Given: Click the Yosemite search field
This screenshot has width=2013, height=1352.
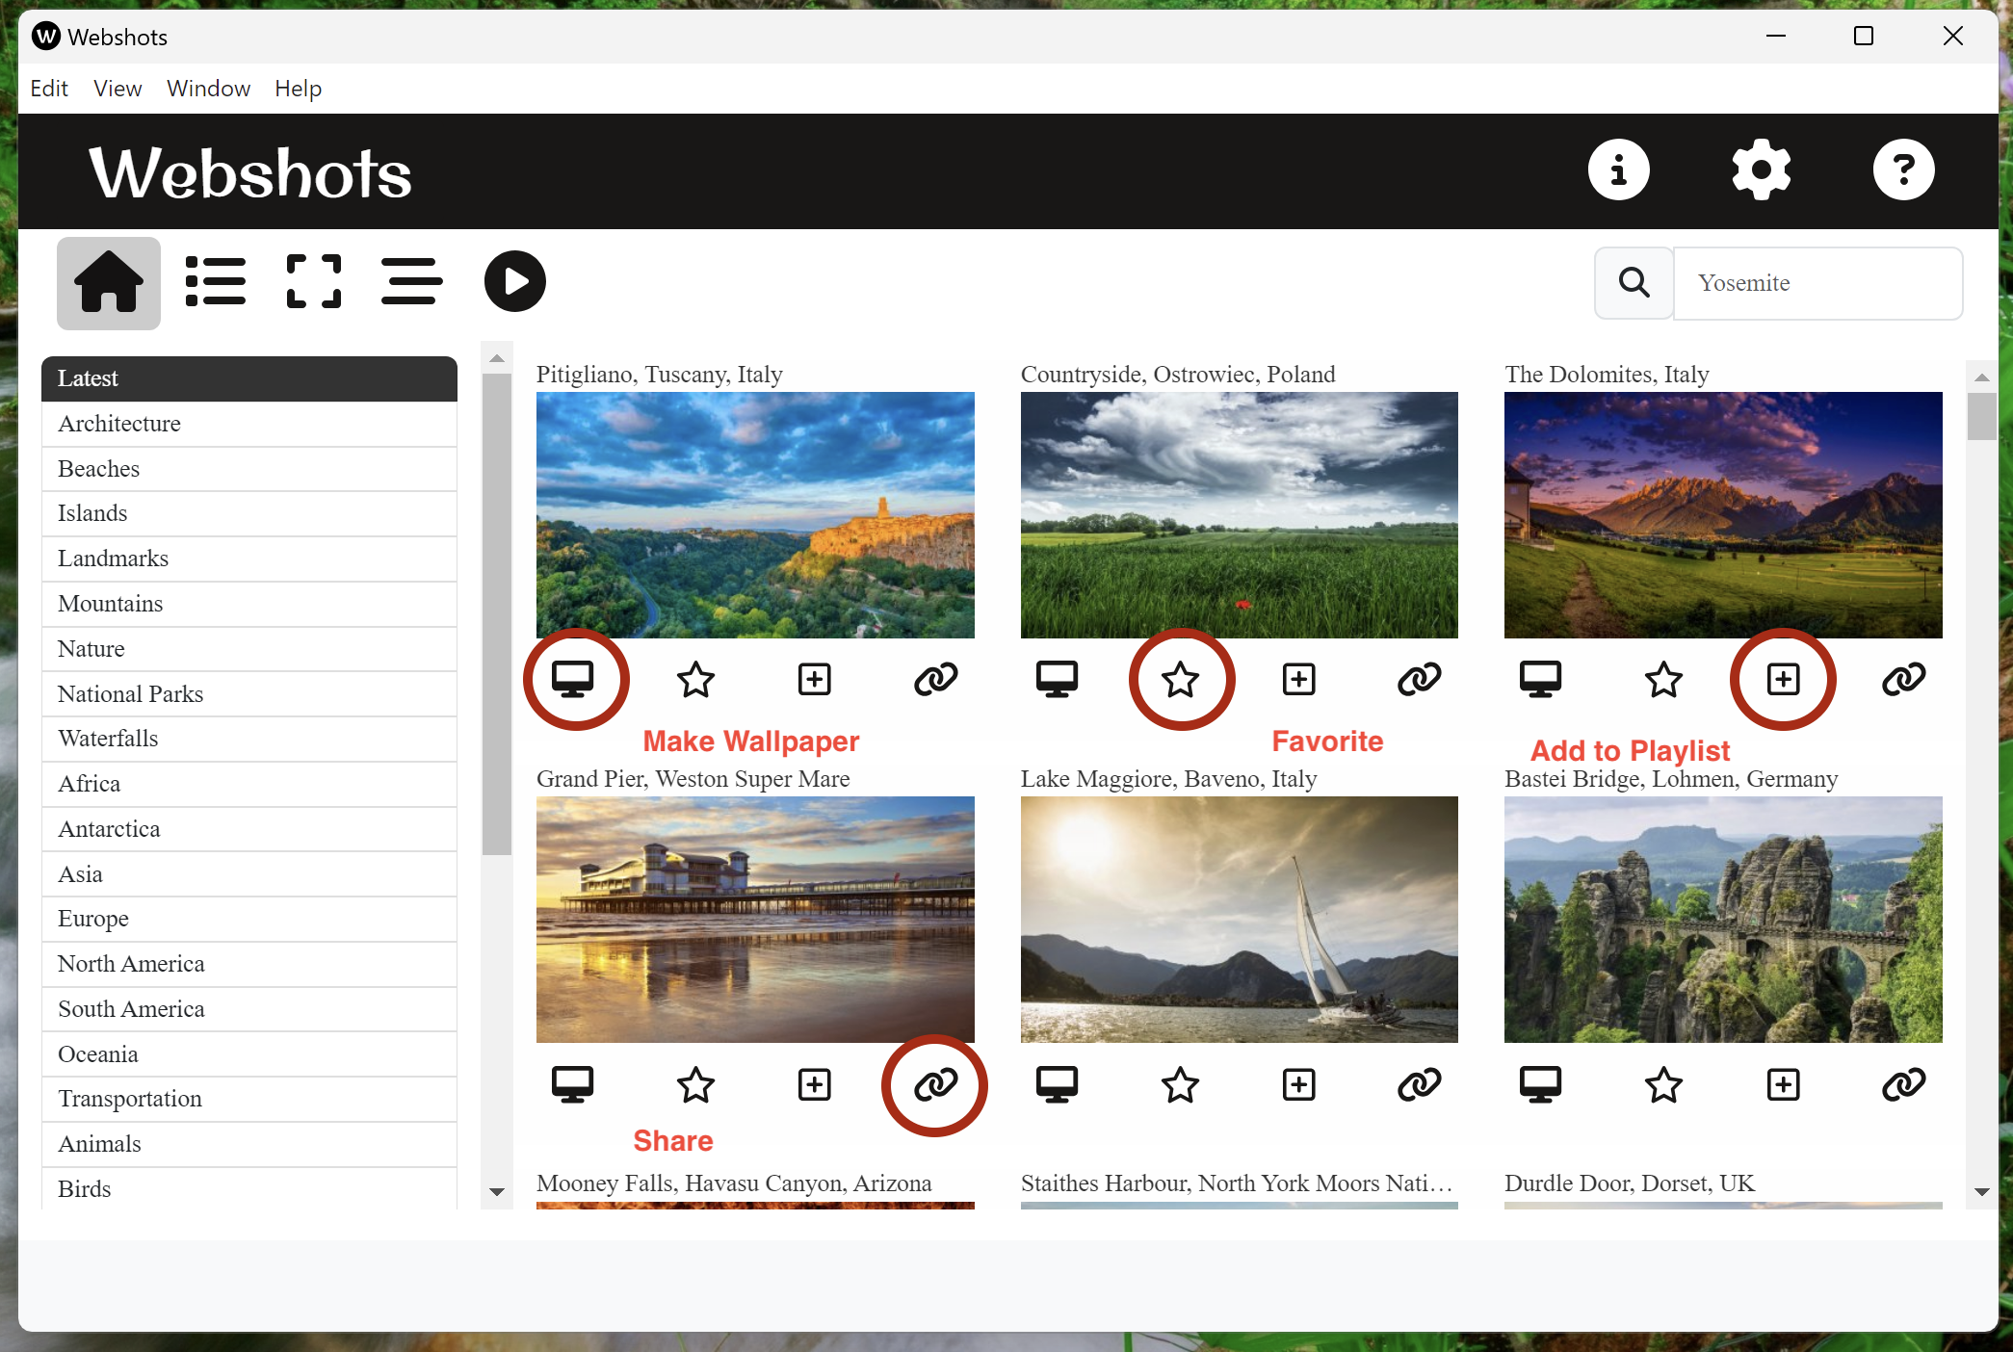Looking at the screenshot, I should click(1817, 283).
